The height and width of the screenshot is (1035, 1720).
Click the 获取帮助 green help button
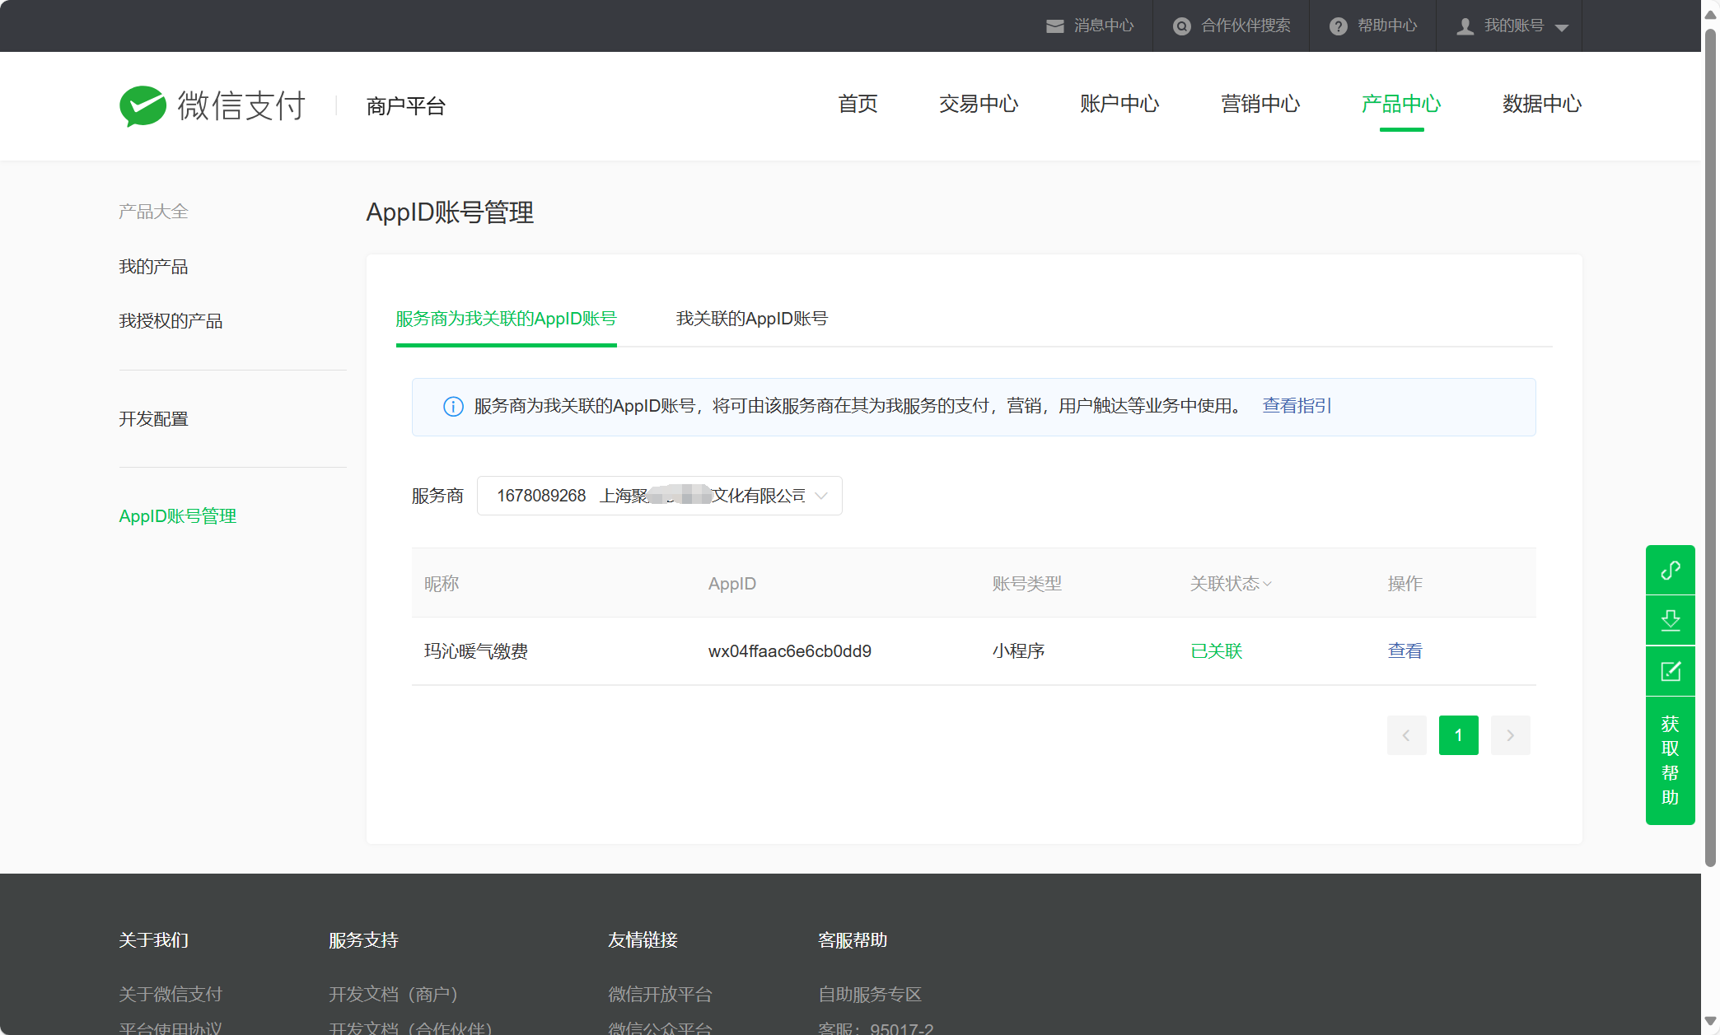[1670, 760]
